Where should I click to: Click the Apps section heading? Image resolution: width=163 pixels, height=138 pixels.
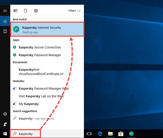(x=16, y=40)
